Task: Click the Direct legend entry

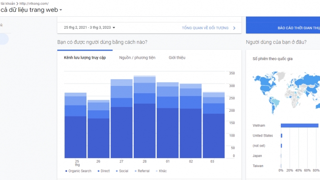Action: pyautogui.click(x=104, y=171)
